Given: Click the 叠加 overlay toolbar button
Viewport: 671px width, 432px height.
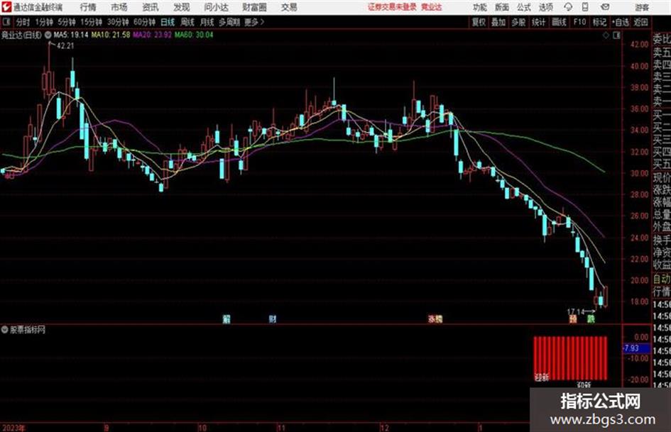Looking at the screenshot, I should pos(498,22).
